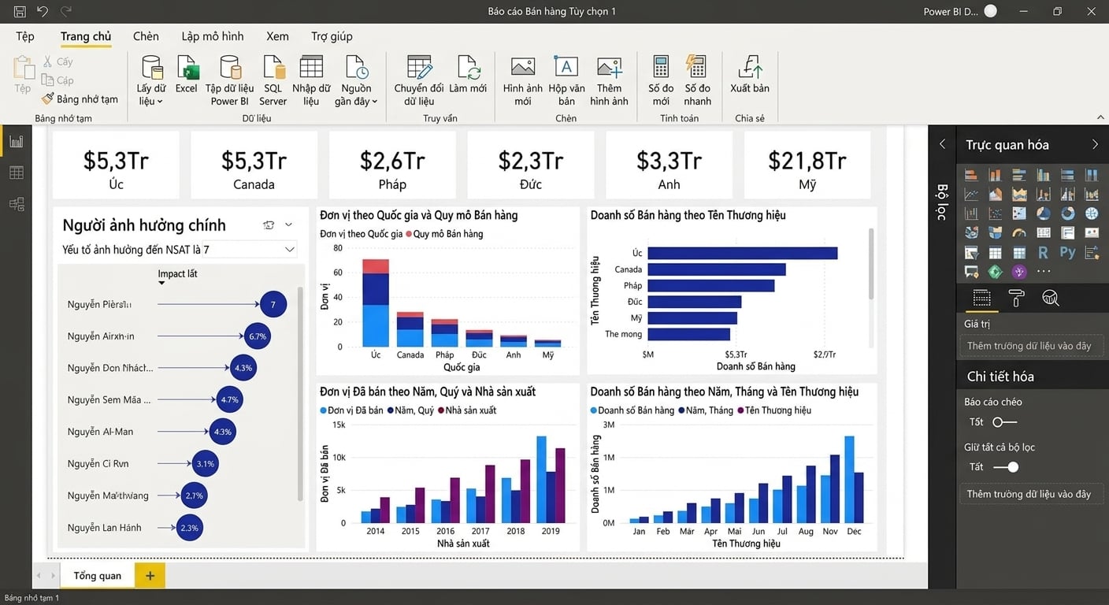The height and width of the screenshot is (605, 1109).
Task: Select the $5,3Tr Canada card
Action: pos(254,165)
